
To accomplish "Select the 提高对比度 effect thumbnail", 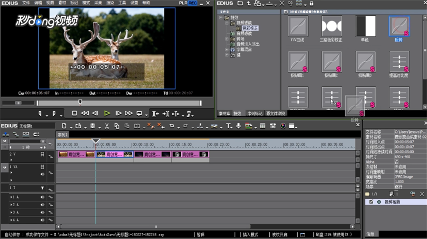I will click(399, 62).
